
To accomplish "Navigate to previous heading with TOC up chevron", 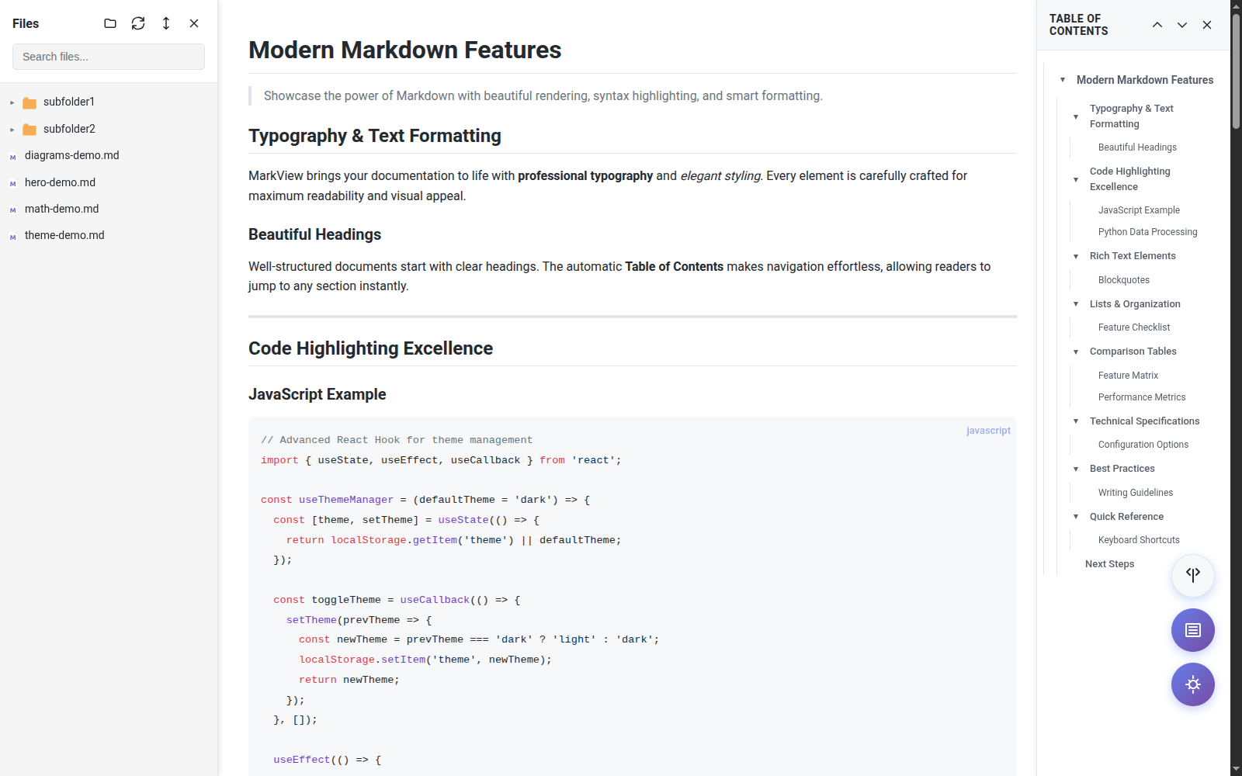I will (x=1157, y=25).
